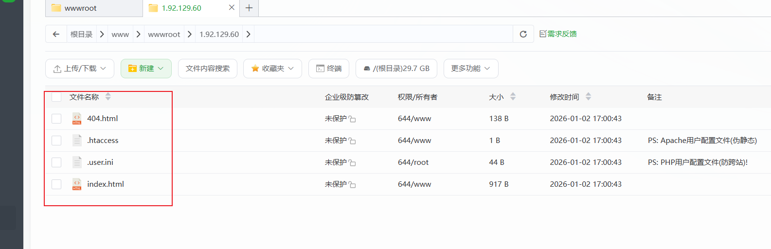This screenshot has width=771, height=249.
Task: Click the refresh icon beside path bar
Action: pyautogui.click(x=523, y=34)
